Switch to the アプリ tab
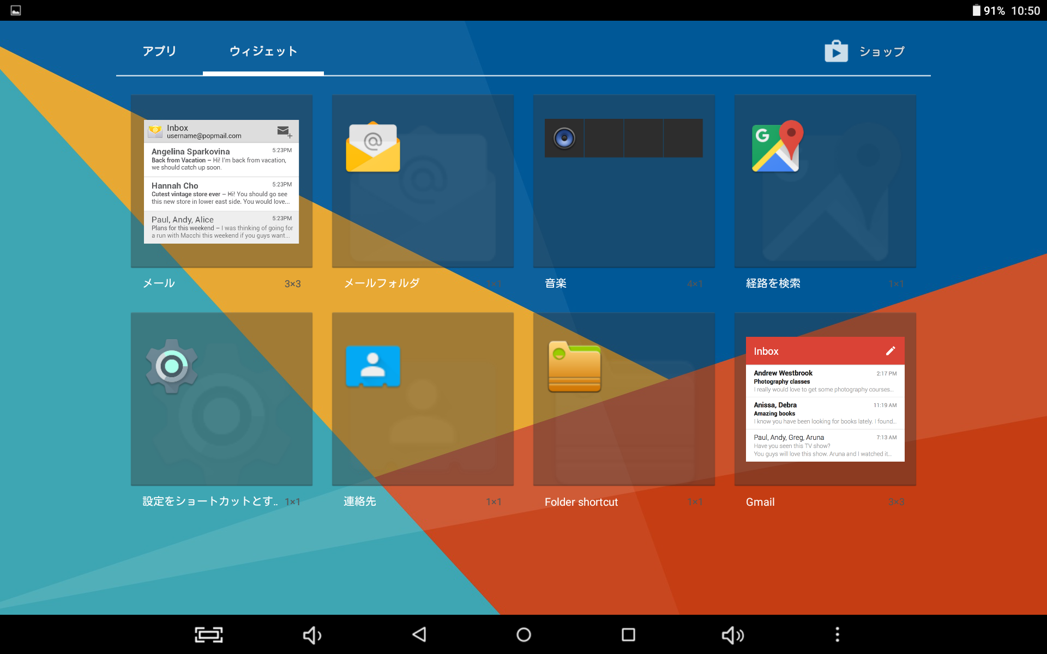The image size is (1047, 654). (x=159, y=52)
